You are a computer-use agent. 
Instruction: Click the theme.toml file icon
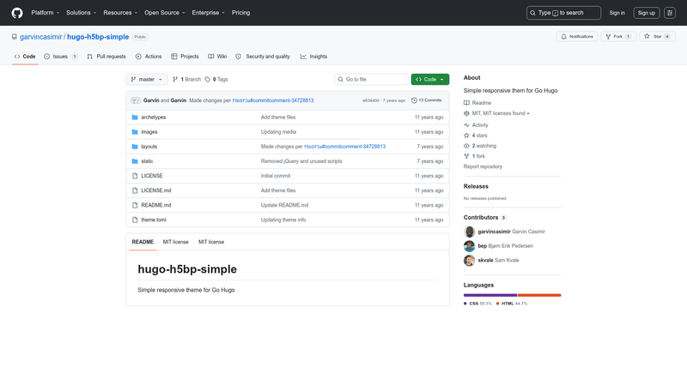(x=135, y=220)
